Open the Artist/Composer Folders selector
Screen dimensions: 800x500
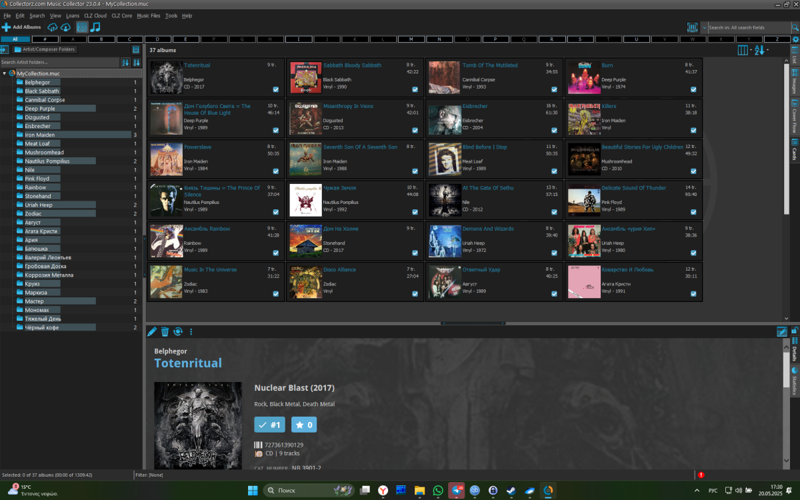coord(45,49)
